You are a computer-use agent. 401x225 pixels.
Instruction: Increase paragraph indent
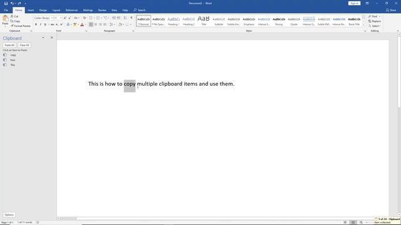tap(118, 18)
